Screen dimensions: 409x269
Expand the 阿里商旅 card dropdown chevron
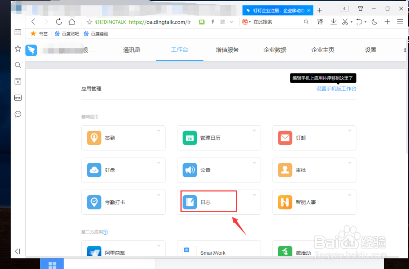pyautogui.click(x=159, y=246)
